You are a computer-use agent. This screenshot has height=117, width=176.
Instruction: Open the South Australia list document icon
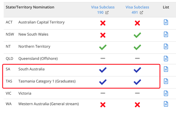click(x=166, y=69)
